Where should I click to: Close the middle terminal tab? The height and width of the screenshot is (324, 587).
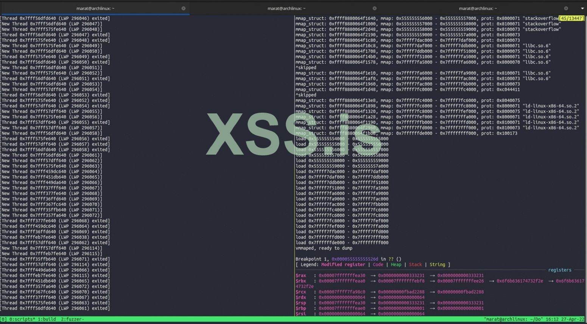[x=375, y=8]
